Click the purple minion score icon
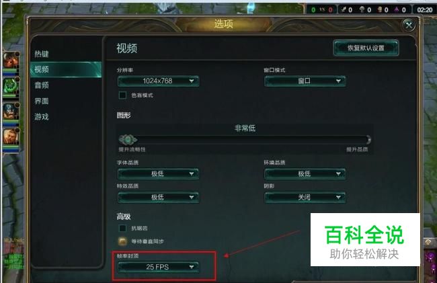 [397, 10]
